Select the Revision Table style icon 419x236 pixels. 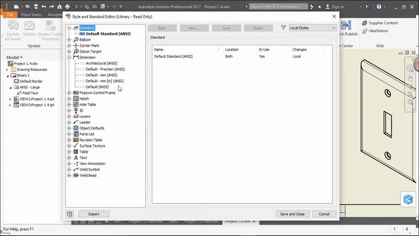76,140
